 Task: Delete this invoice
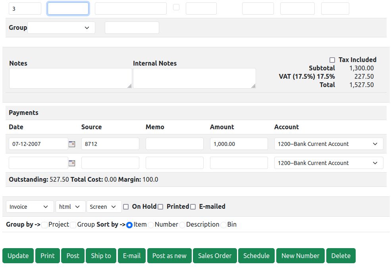click(341, 256)
